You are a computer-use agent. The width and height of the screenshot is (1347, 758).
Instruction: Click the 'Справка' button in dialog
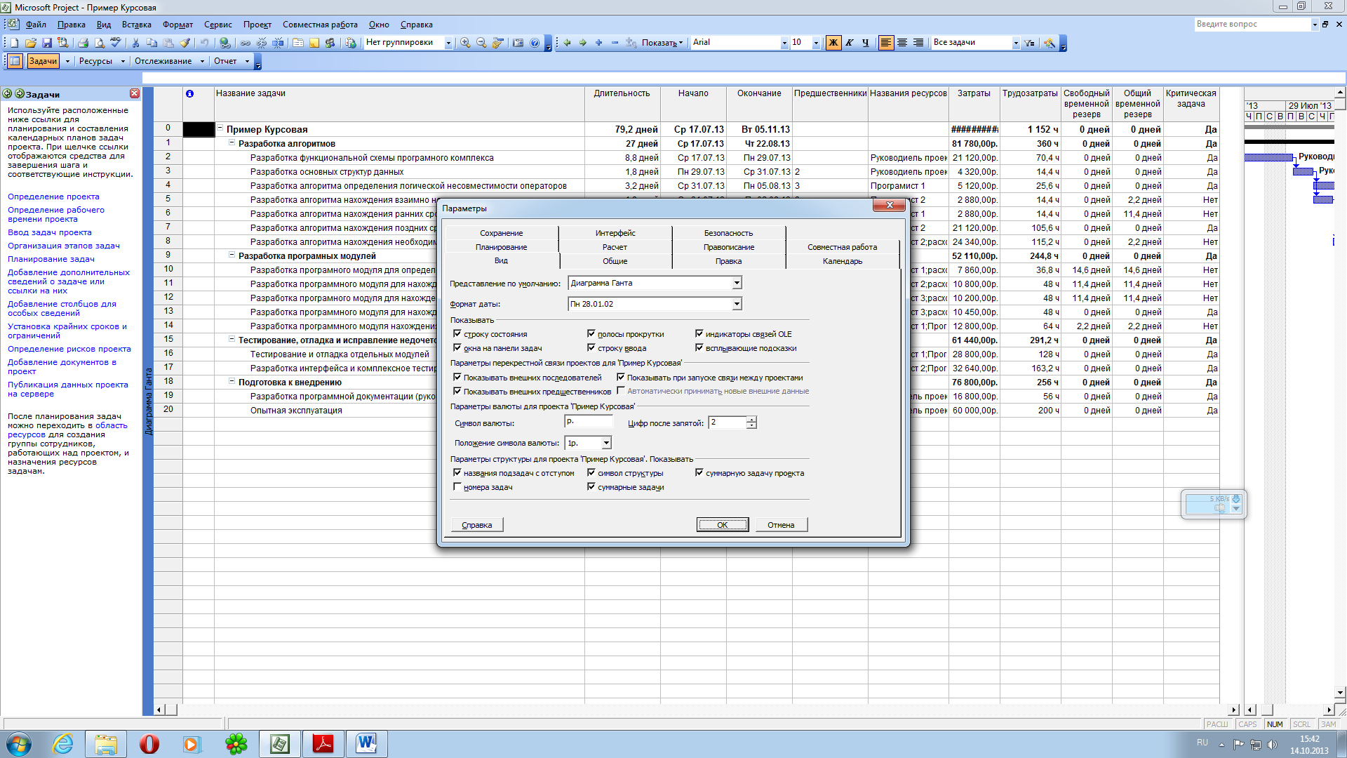click(x=476, y=525)
